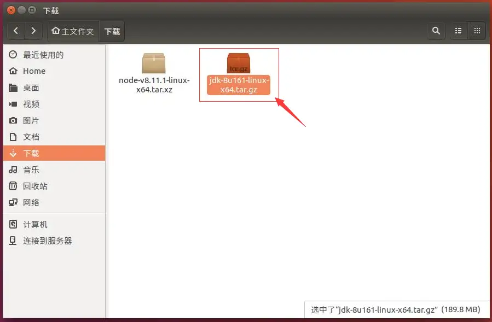Open 计算机 in sidebar
The height and width of the screenshot is (322, 492).
coord(35,224)
